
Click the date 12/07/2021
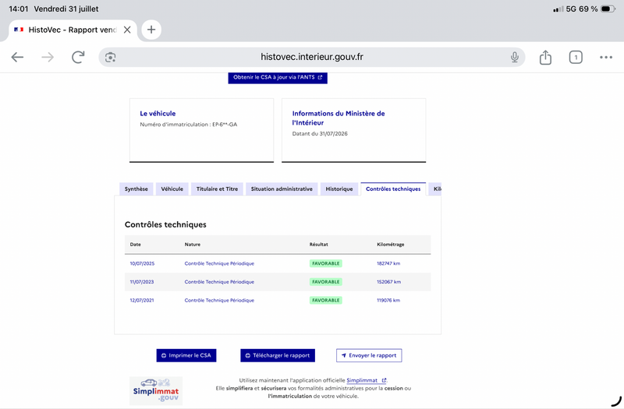point(142,301)
